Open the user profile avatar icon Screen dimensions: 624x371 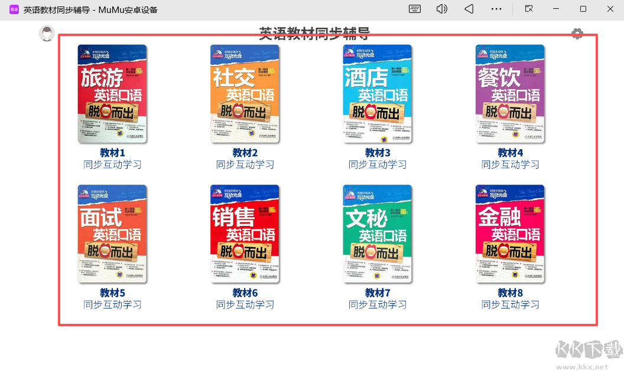(x=47, y=34)
